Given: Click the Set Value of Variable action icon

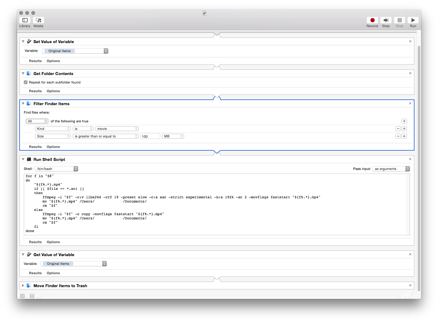Looking at the screenshot, I should click(x=29, y=41).
